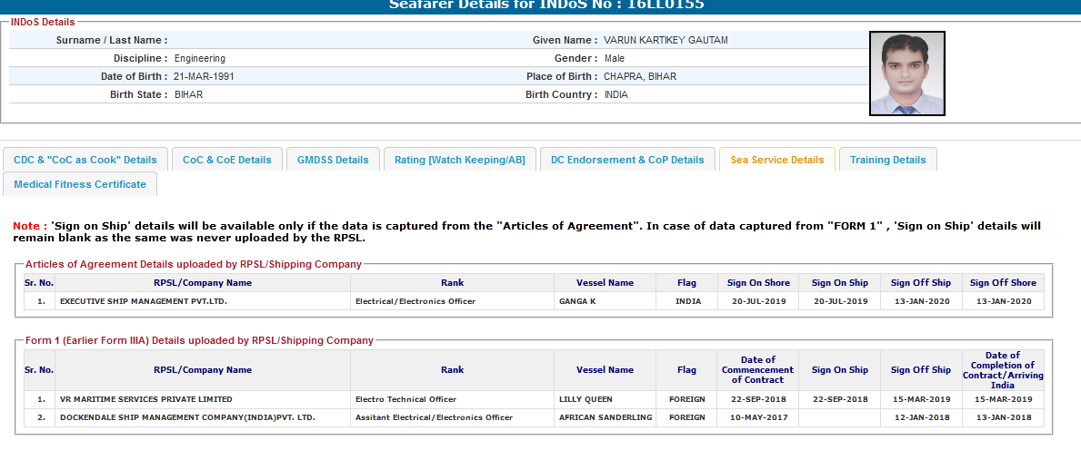
Task: Open Medical Fitness Certificate tab
Action: point(80,184)
